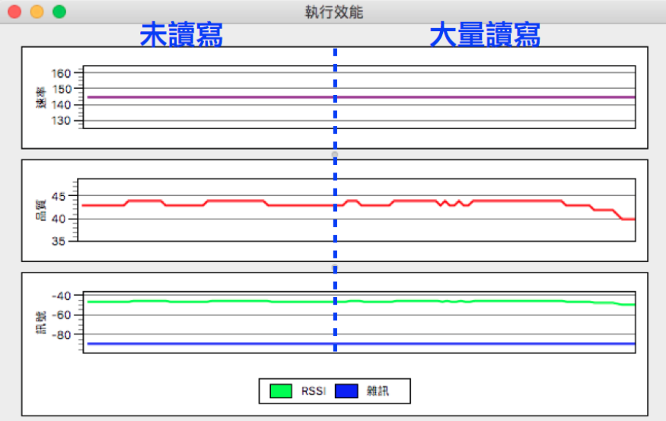Close the 執行效能 window
This screenshot has width=666, height=421.
click(x=14, y=12)
